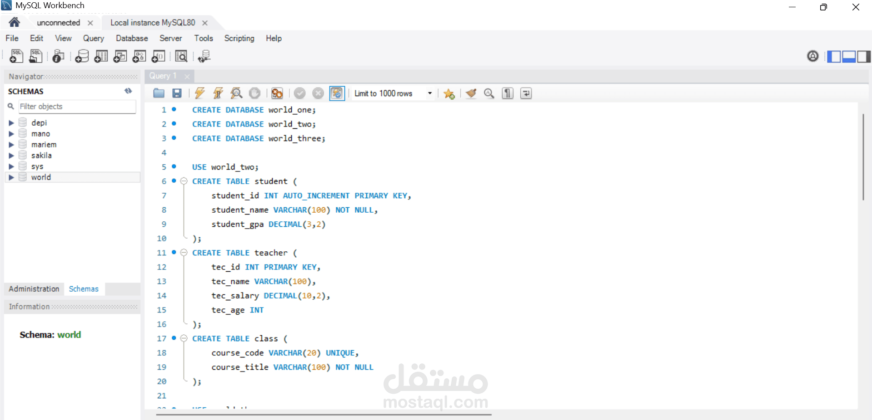Open a SQL script file in new tab

(x=35, y=56)
